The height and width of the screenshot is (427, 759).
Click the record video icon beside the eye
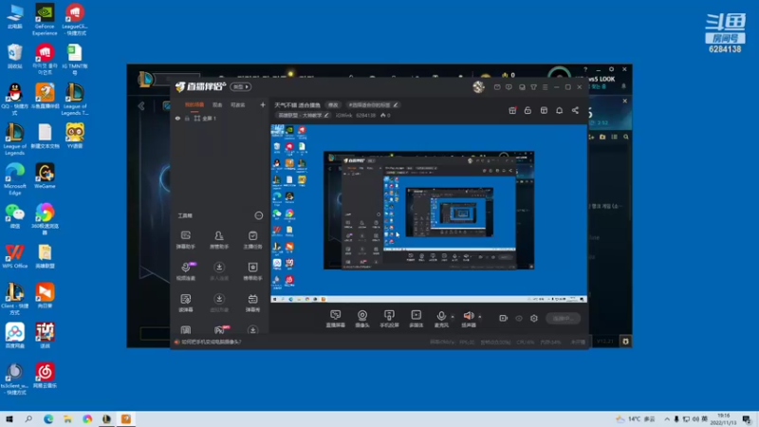[504, 318]
